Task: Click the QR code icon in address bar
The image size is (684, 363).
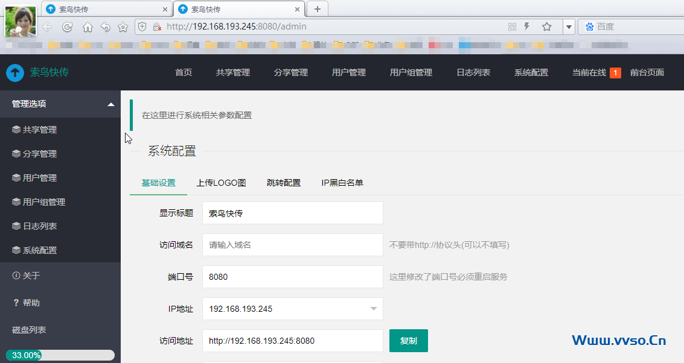Action: (x=512, y=27)
